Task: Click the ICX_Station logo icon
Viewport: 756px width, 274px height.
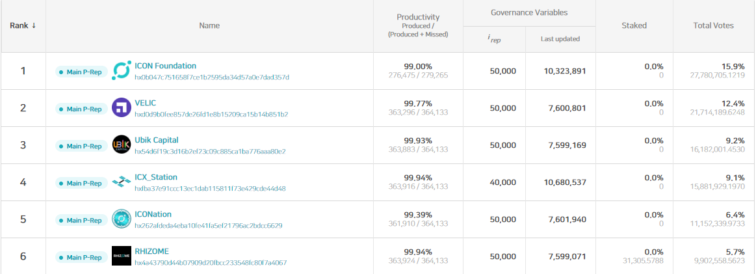Action: 121,182
